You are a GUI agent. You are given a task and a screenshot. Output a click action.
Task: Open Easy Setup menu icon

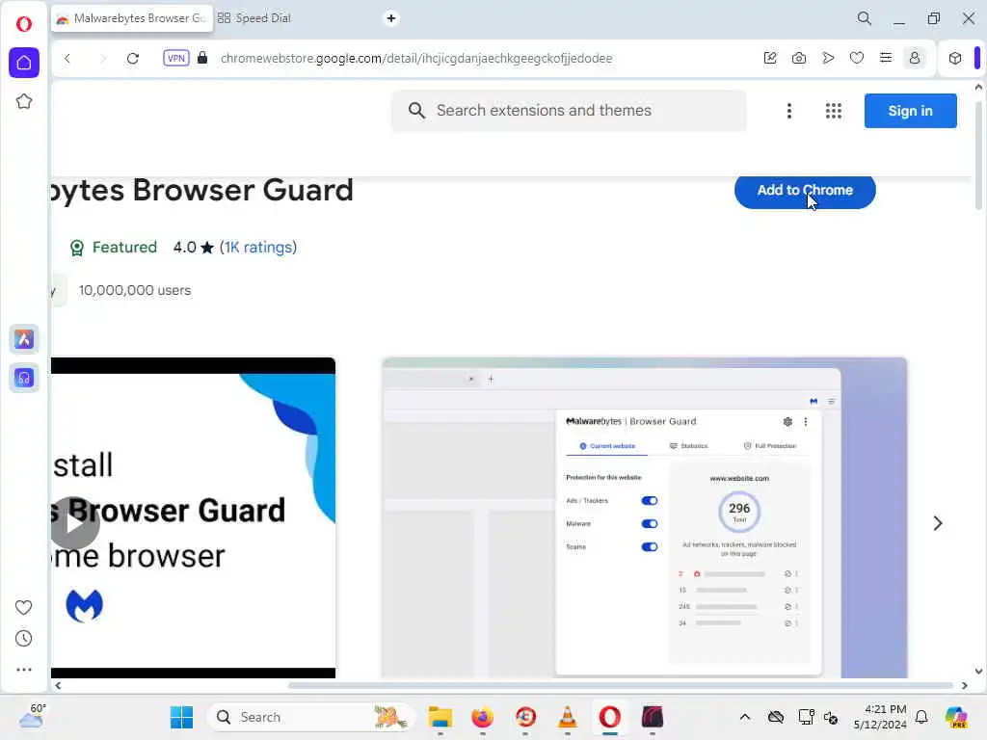(886, 58)
